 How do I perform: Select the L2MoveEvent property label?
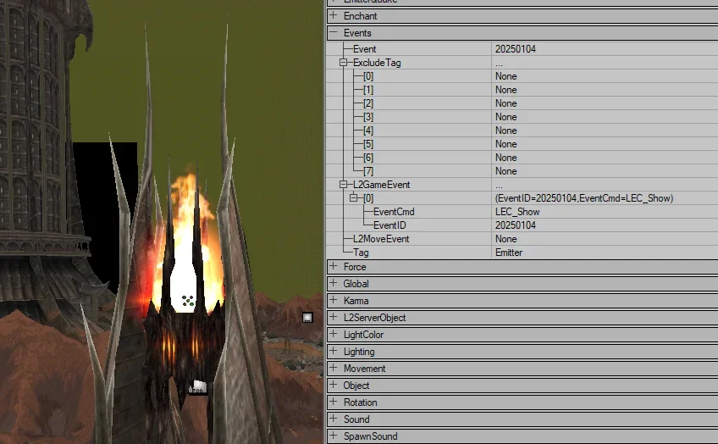point(380,239)
